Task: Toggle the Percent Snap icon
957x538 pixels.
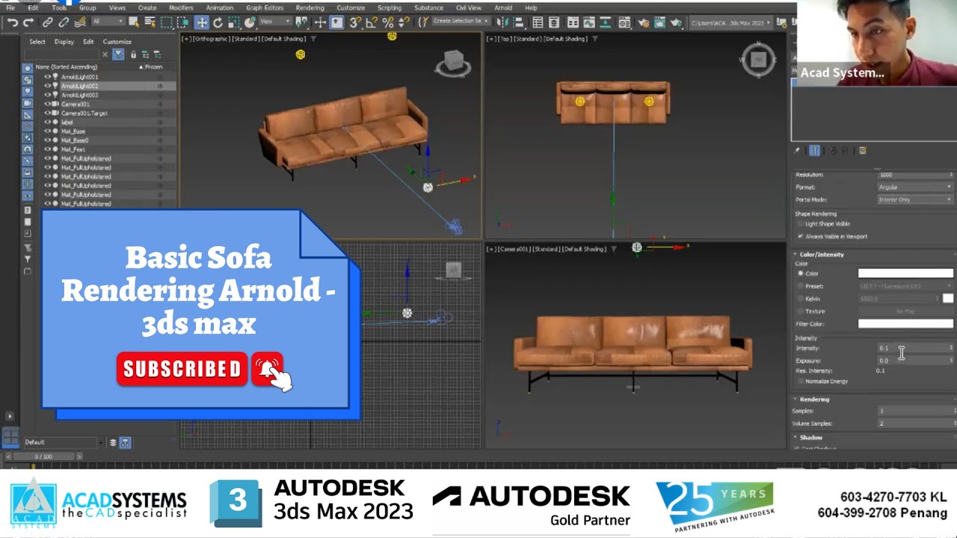Action: pos(388,22)
